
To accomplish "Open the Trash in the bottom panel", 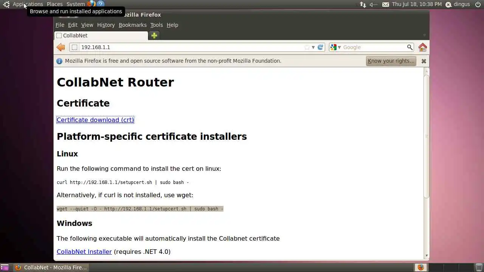I will [479, 267].
